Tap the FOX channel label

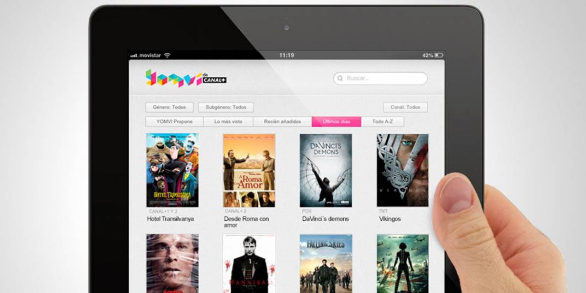click(307, 211)
